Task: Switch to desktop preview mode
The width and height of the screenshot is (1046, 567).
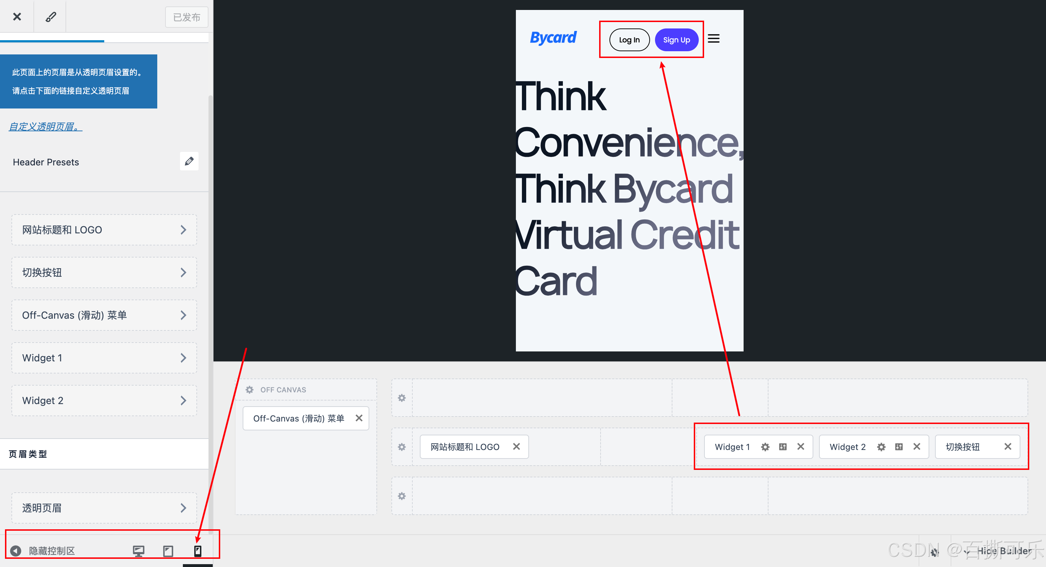Action: click(138, 551)
